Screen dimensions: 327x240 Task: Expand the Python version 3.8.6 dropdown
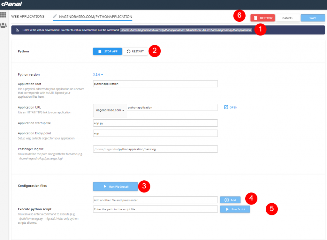98,75
